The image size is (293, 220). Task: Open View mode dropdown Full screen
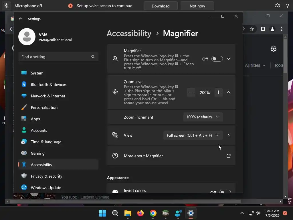(x=193, y=135)
